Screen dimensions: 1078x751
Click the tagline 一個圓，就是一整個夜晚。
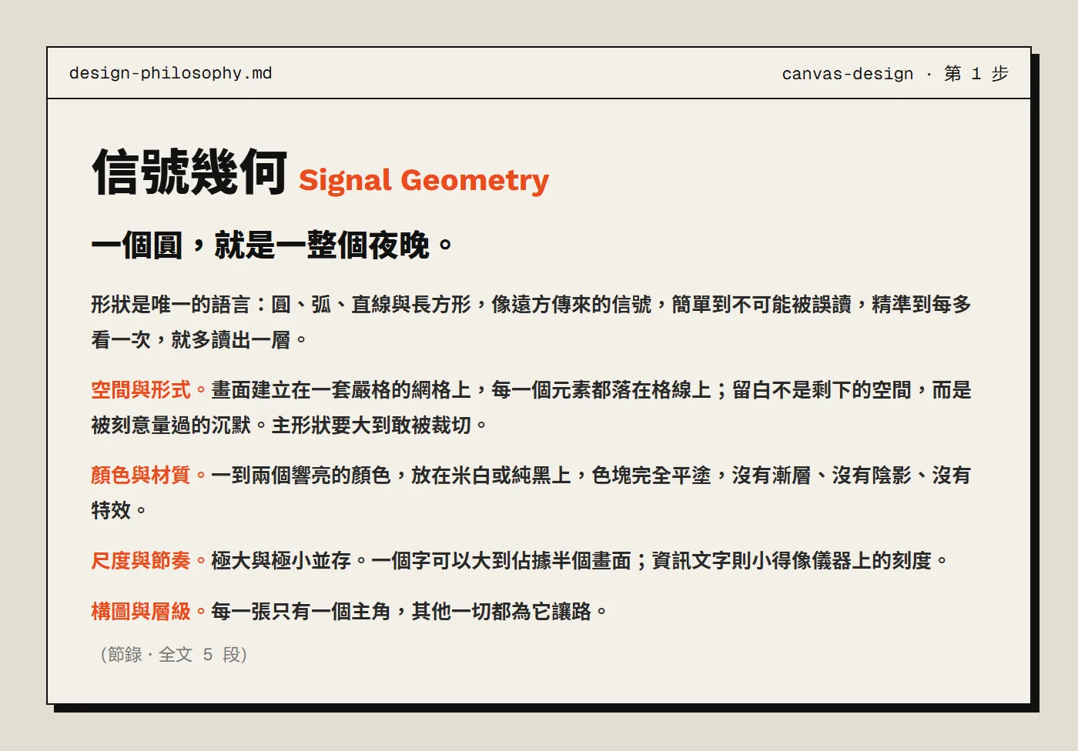click(x=273, y=245)
